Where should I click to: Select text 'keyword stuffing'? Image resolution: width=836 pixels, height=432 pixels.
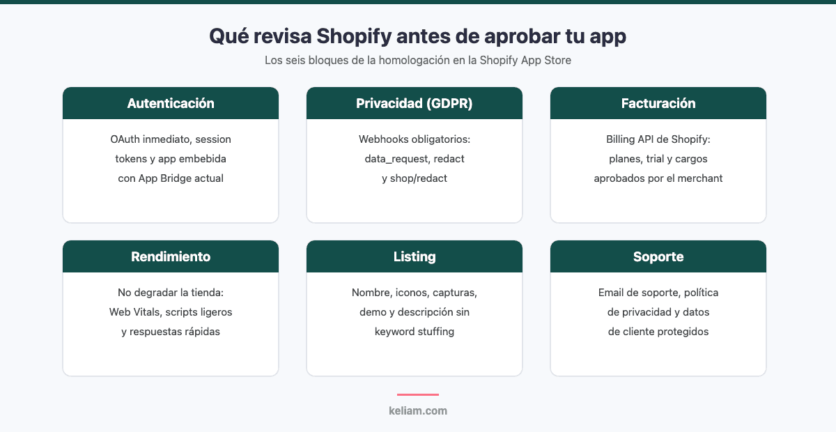(415, 332)
